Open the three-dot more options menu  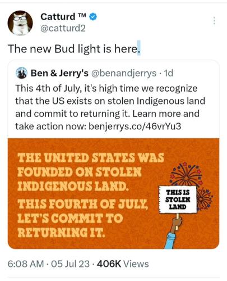point(214,21)
